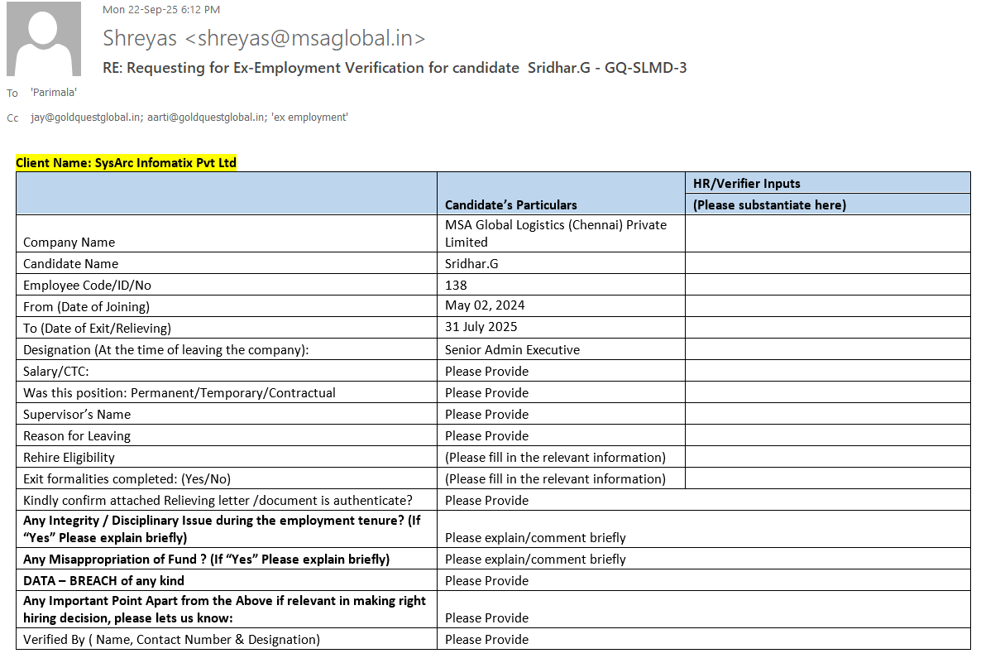Click Permanent/Temporary/Contractual position label
981x663 pixels.
(x=179, y=392)
